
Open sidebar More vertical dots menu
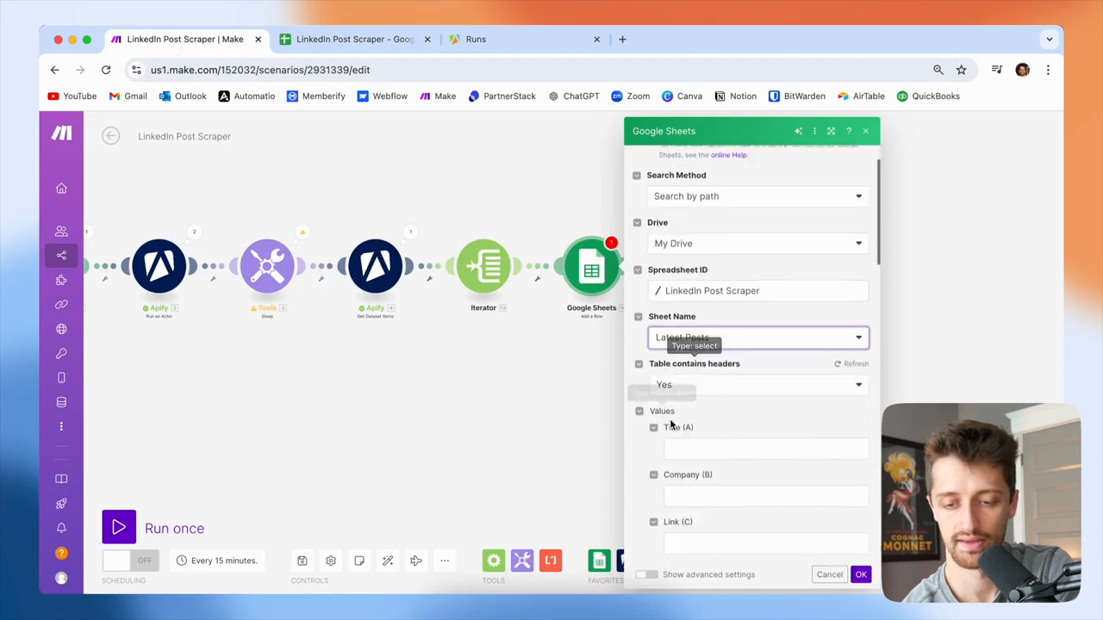[x=61, y=426]
